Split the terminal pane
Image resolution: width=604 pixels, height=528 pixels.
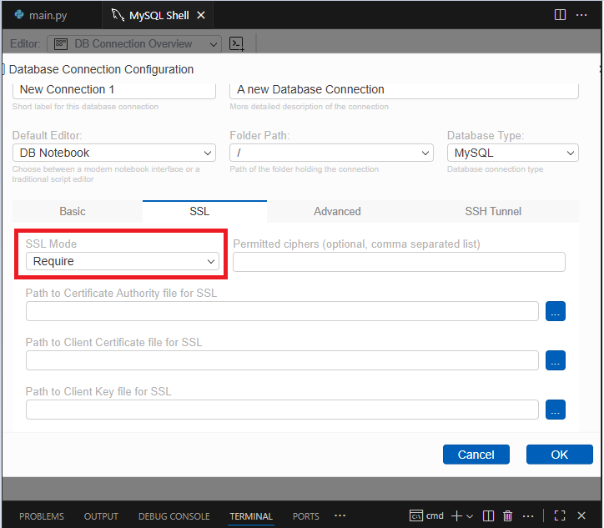pyautogui.click(x=488, y=515)
